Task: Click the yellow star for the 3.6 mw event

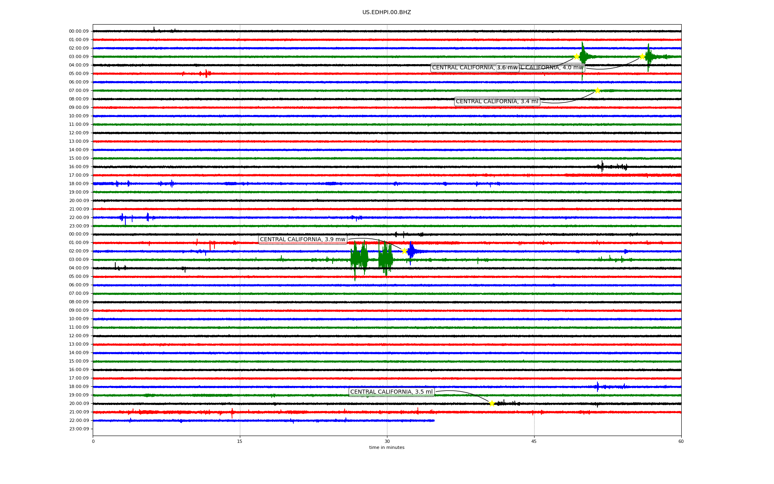Action: point(576,56)
